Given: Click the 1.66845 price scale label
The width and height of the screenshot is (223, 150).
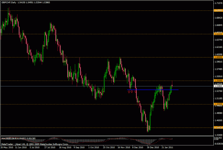Looking at the screenshot, I should [x=219, y=25].
